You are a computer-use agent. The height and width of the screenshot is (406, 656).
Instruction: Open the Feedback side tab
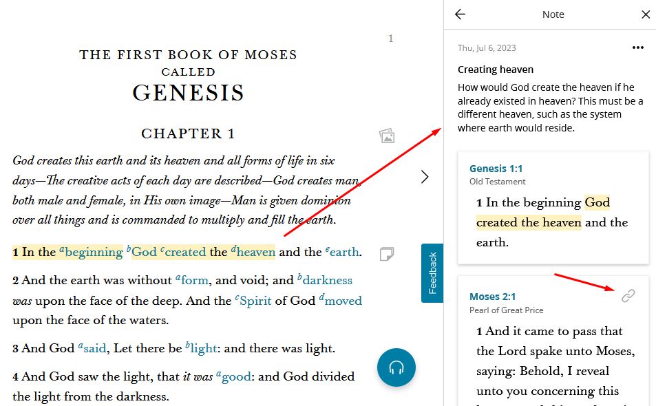click(432, 273)
